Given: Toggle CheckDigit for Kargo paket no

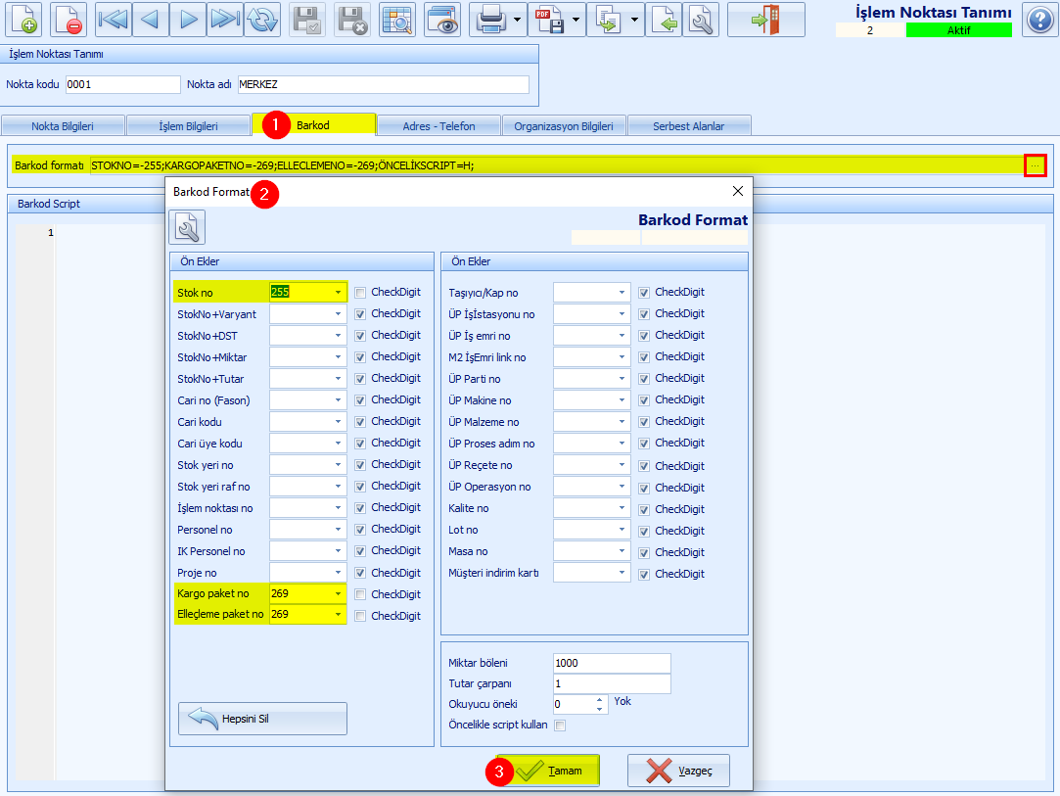Looking at the screenshot, I should coord(361,594).
